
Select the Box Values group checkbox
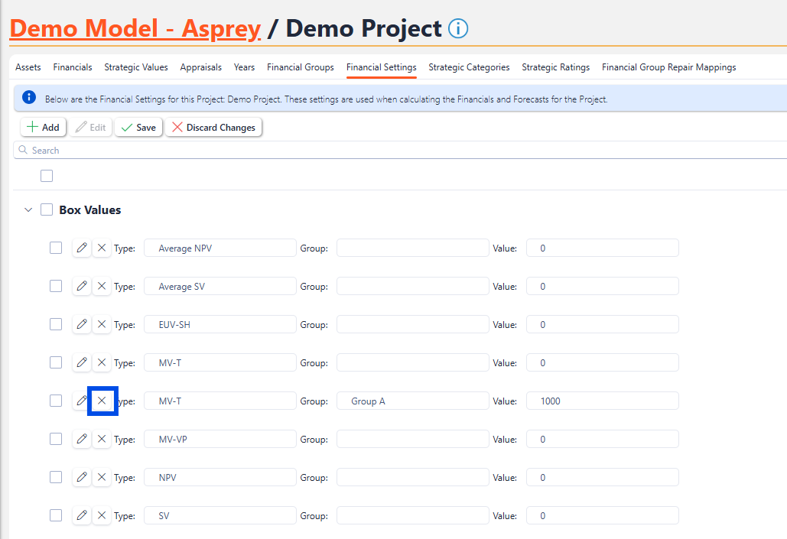pyautogui.click(x=47, y=209)
